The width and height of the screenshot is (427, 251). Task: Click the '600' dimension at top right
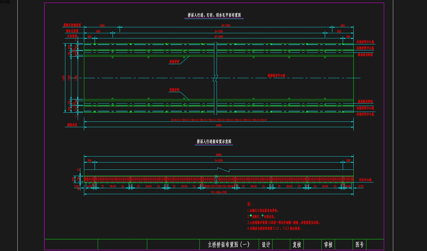point(343,25)
